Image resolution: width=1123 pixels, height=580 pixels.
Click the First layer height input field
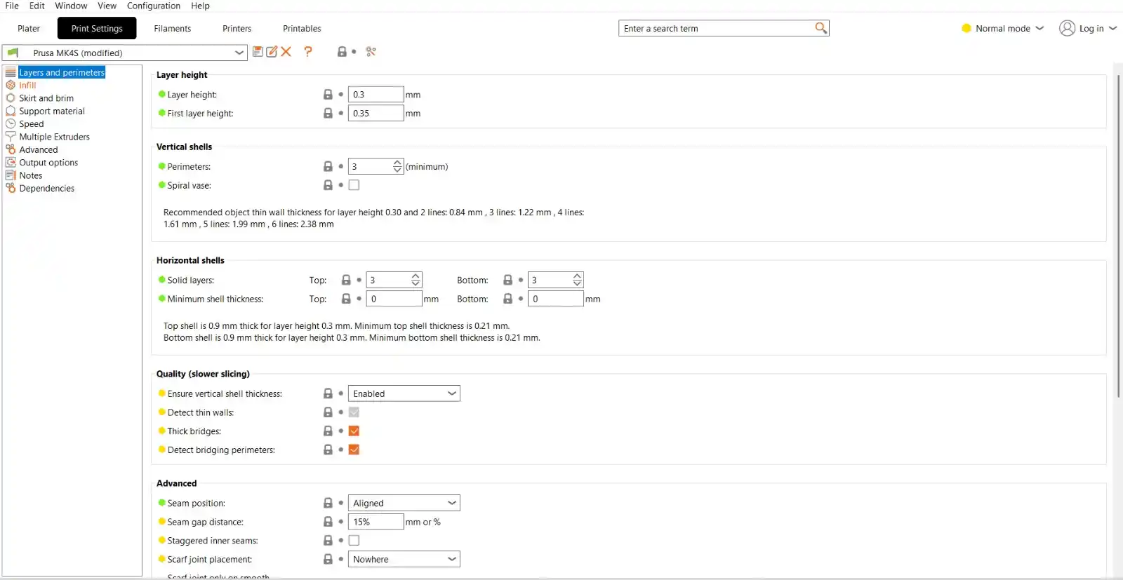[x=376, y=113]
